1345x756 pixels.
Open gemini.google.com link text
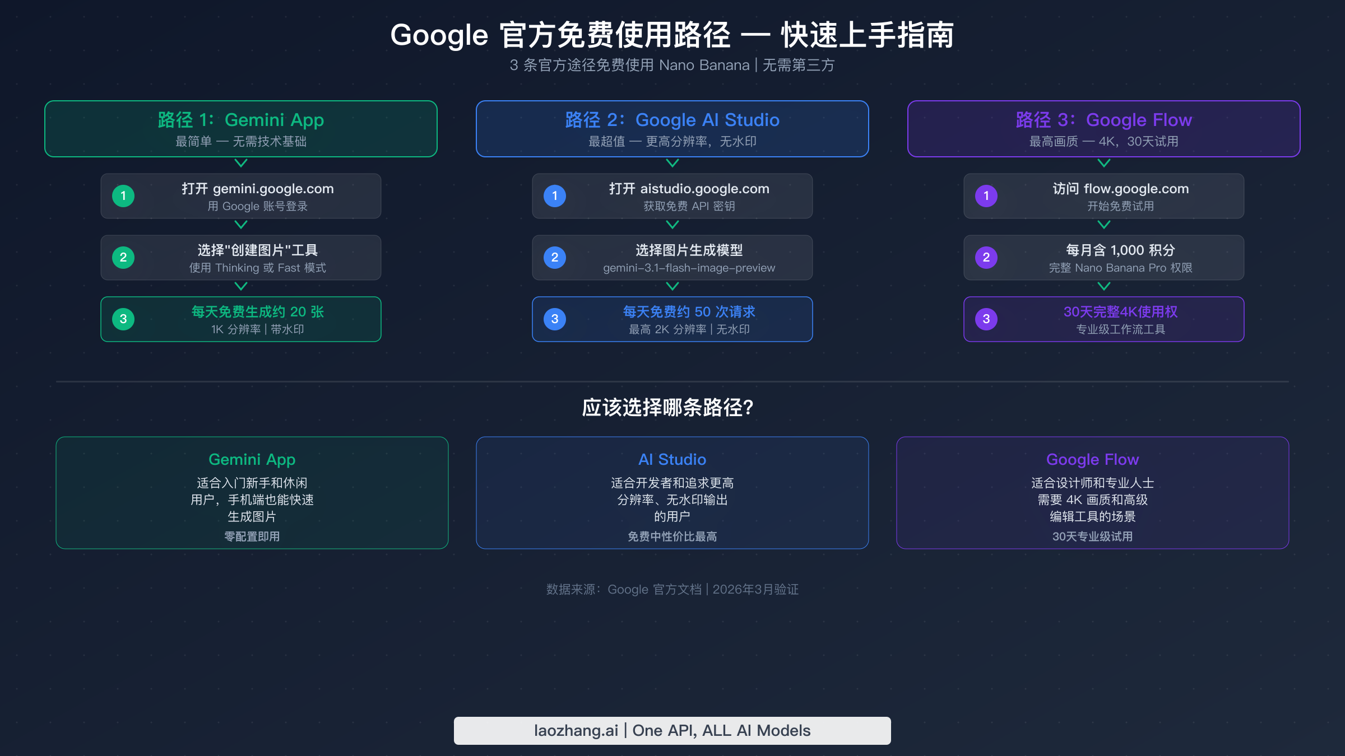(x=273, y=189)
